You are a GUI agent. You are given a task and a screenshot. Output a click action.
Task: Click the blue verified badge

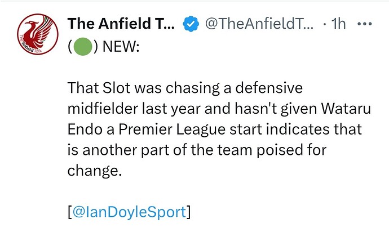click(x=191, y=24)
